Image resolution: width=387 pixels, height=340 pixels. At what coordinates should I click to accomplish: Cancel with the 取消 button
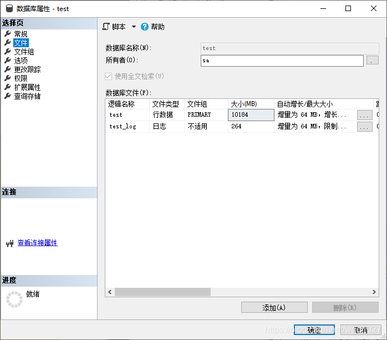click(x=360, y=330)
